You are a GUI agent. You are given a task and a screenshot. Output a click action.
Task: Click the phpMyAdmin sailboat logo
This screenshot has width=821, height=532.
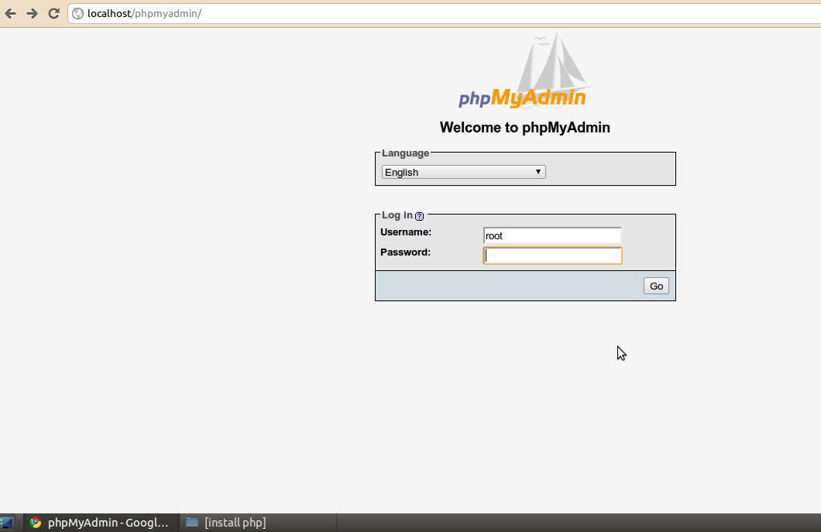coord(524,71)
